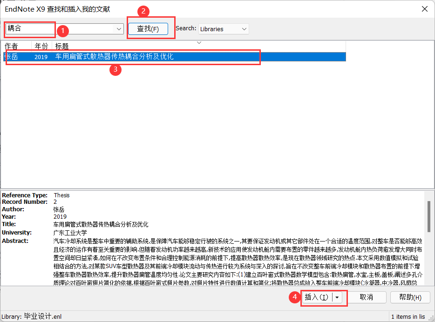Click the preview pane vertical scrollbar thumb

tap(429, 216)
